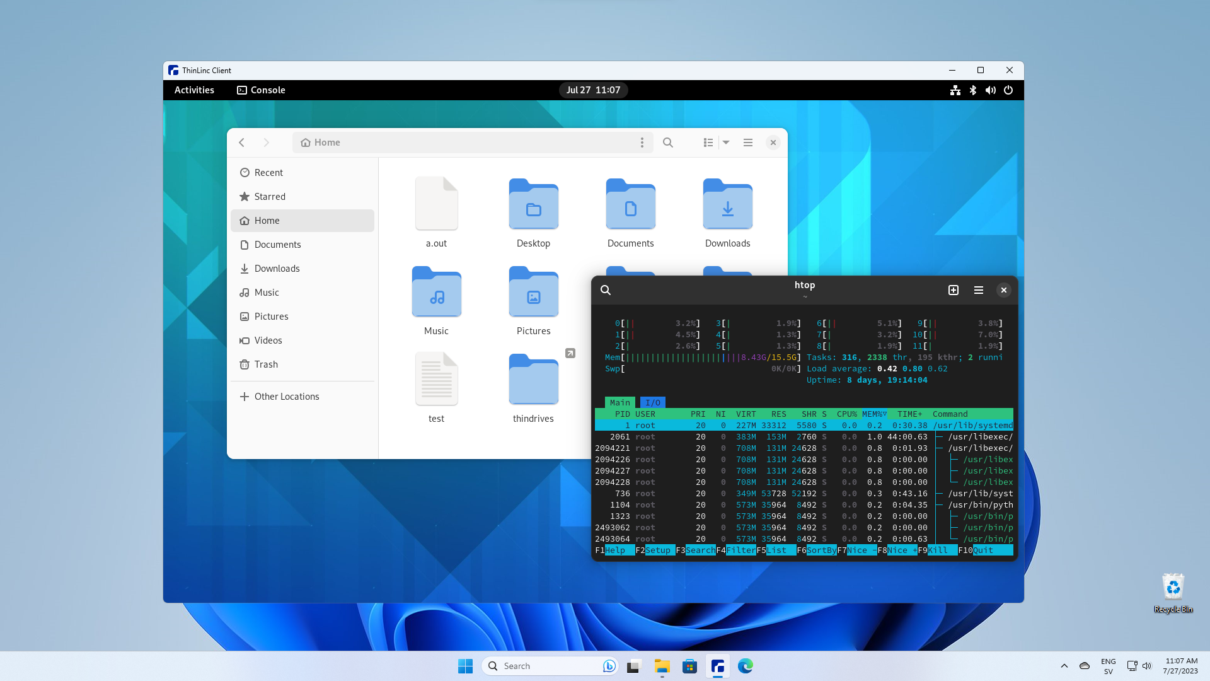
Task: Open Files hamburger main menu
Action: (x=748, y=143)
